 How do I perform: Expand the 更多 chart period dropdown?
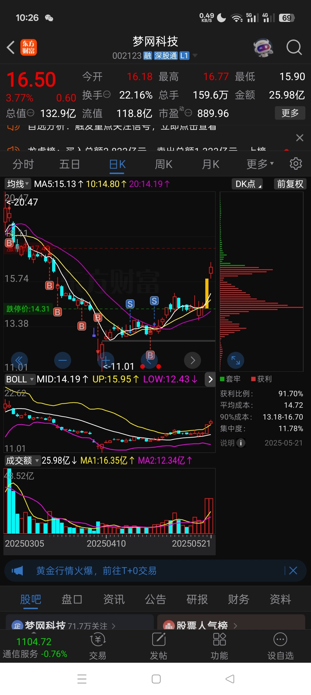(260, 164)
